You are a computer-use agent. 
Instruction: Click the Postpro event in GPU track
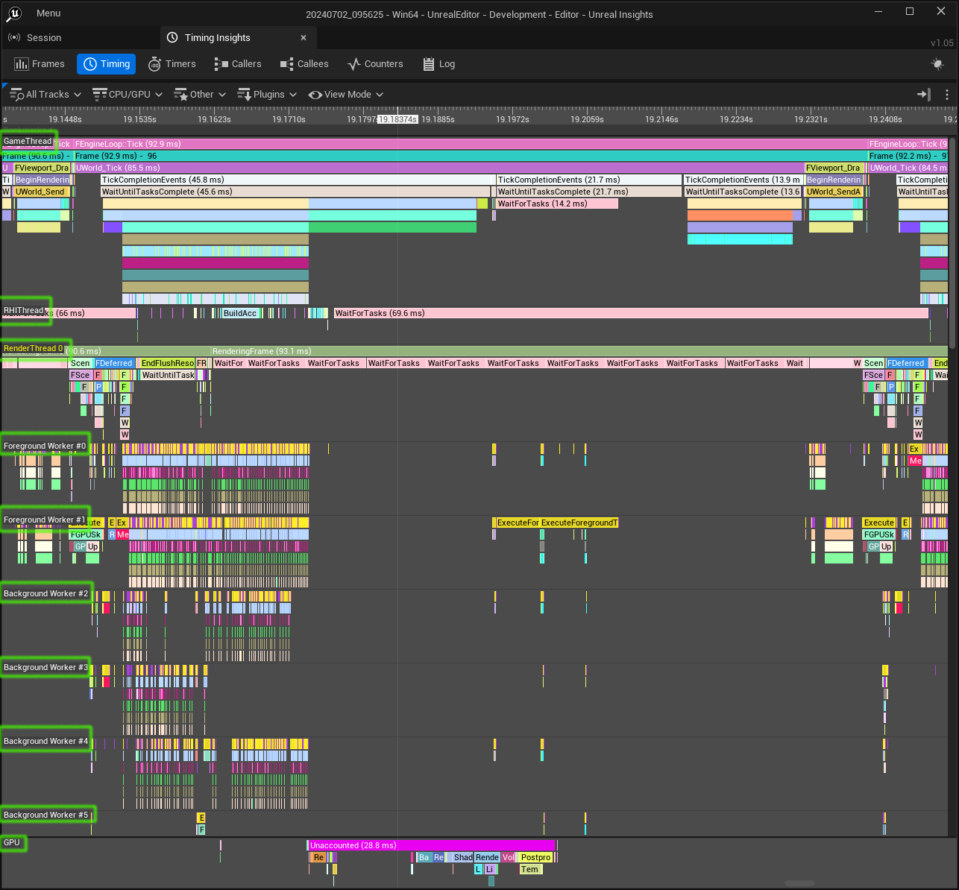click(x=535, y=857)
